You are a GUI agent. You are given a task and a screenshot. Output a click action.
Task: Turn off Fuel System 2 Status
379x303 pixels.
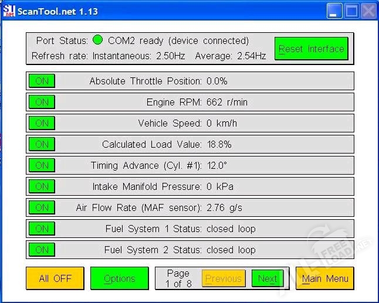pos(42,250)
